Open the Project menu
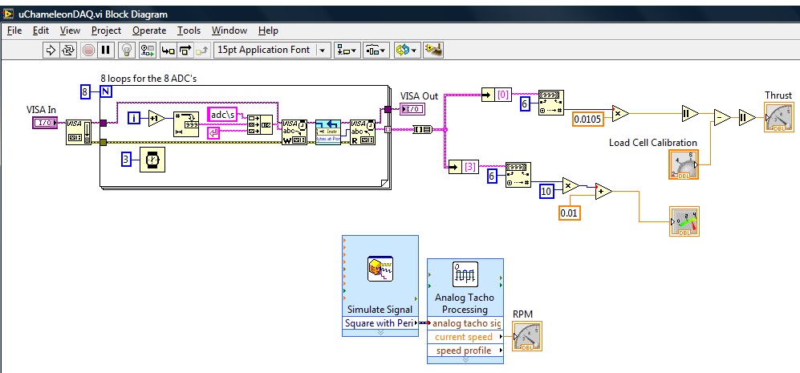The width and height of the screenshot is (800, 373). pos(106,30)
